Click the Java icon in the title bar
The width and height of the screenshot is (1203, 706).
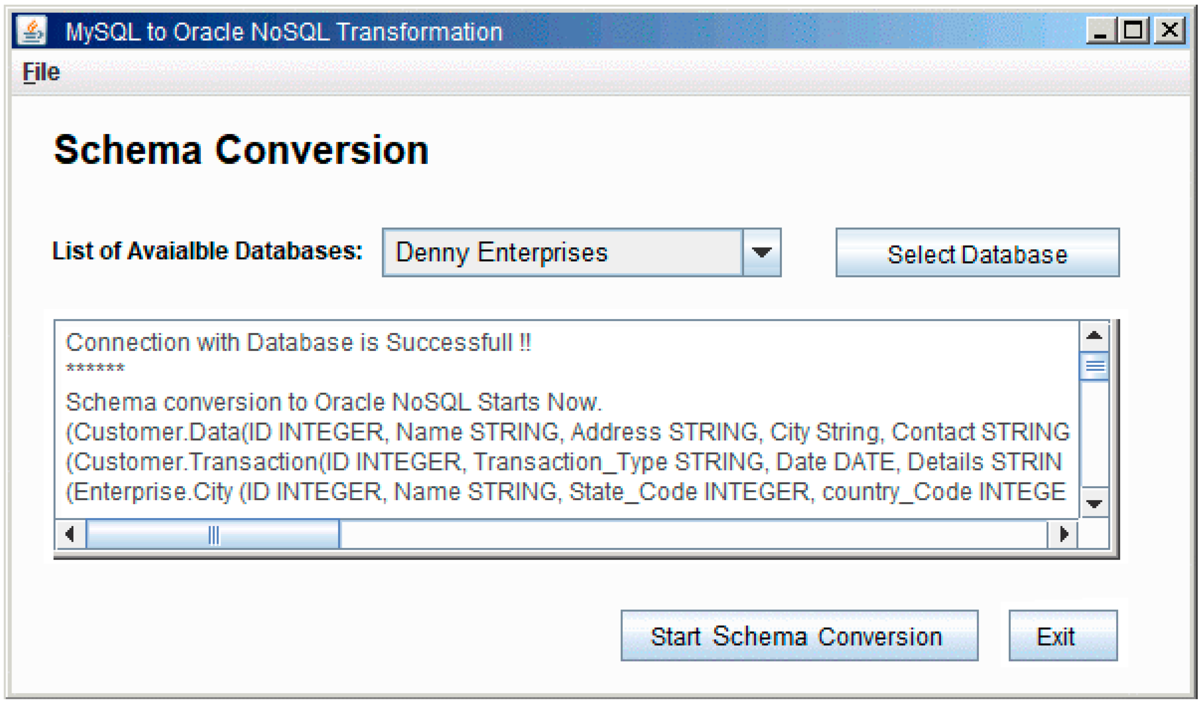pos(31,31)
